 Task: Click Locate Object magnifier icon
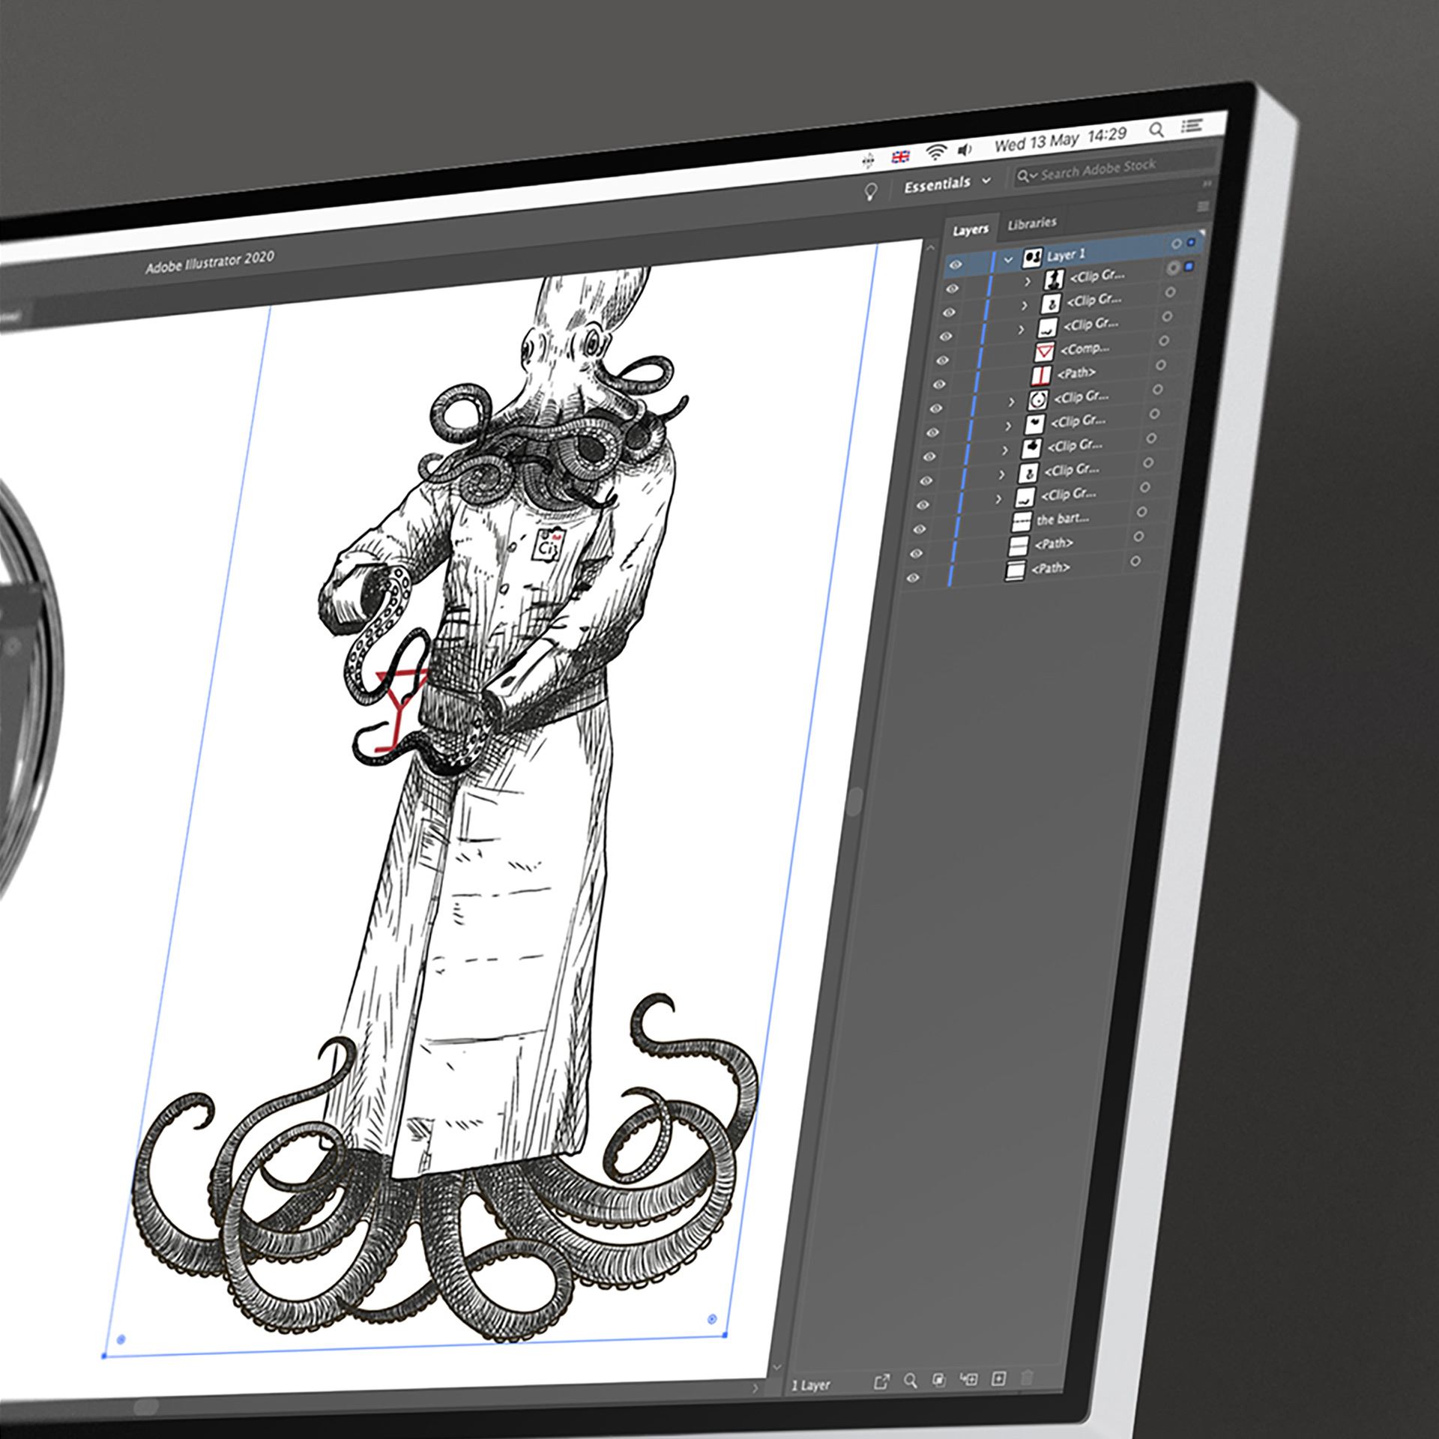[x=911, y=1381]
